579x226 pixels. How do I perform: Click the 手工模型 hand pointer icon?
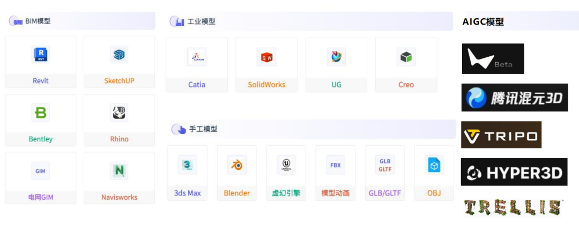click(179, 130)
